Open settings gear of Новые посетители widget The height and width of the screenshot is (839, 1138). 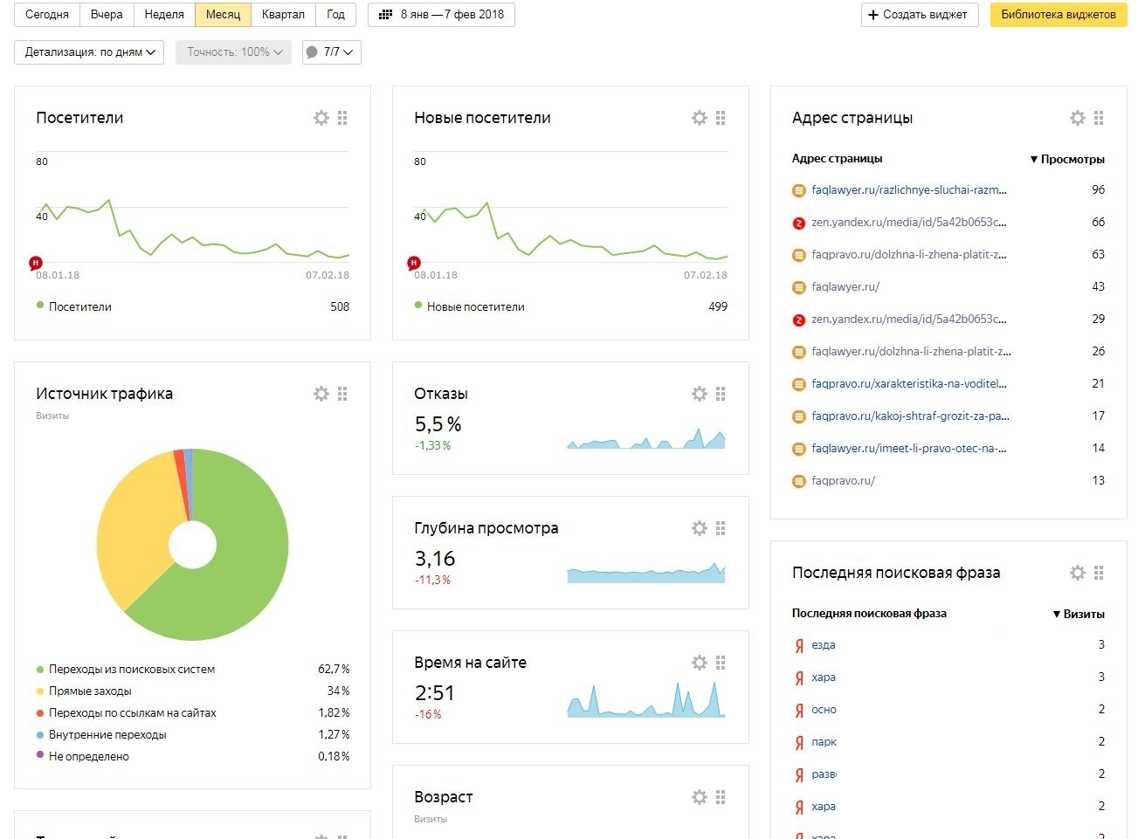pyautogui.click(x=700, y=118)
